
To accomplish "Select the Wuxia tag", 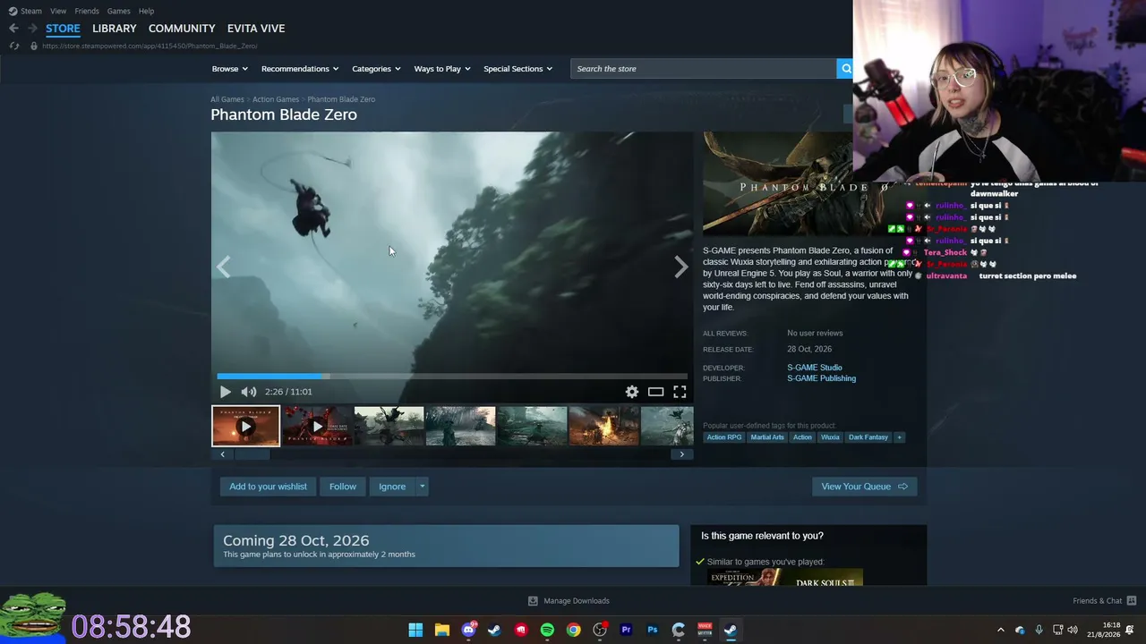I will [831, 437].
